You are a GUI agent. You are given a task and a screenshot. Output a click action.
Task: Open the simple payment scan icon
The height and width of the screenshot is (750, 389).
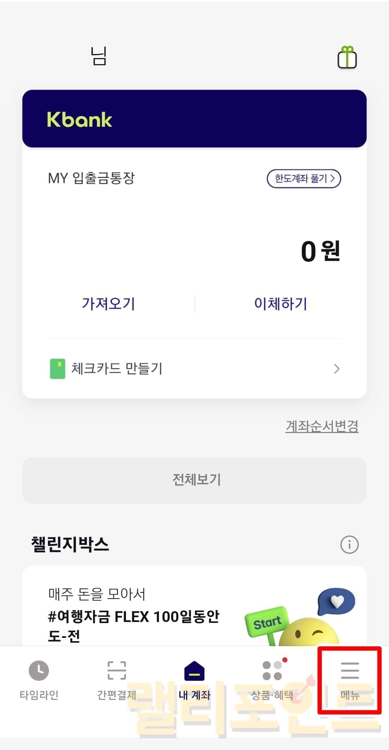(117, 671)
